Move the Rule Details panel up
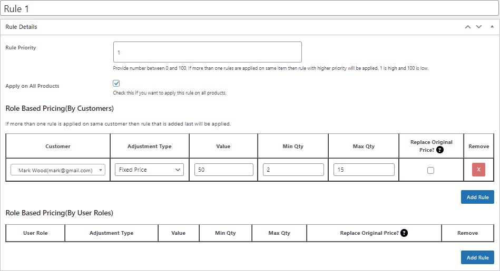The image size is (500, 271). click(468, 27)
